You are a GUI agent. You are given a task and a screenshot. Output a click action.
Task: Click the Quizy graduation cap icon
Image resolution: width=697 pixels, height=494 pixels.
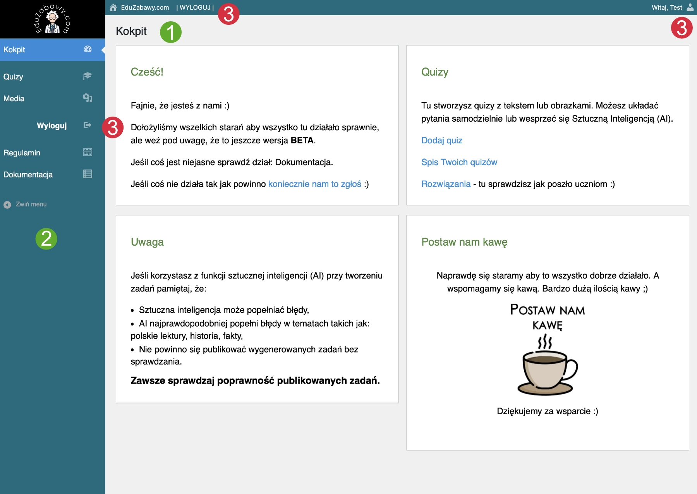(88, 76)
